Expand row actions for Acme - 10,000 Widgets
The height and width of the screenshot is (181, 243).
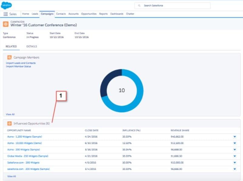click(x=235, y=143)
